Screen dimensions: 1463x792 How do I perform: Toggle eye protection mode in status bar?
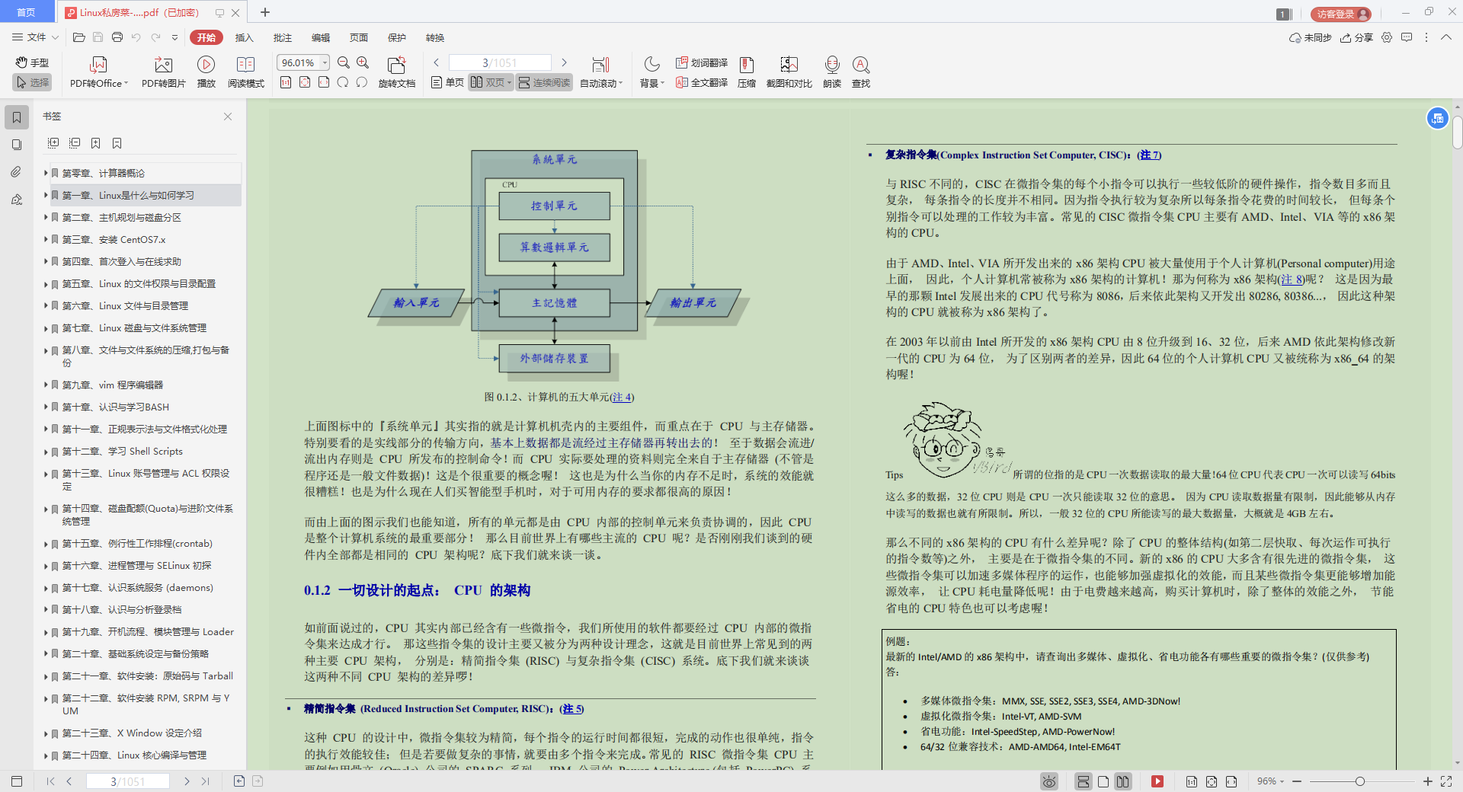tap(1049, 781)
